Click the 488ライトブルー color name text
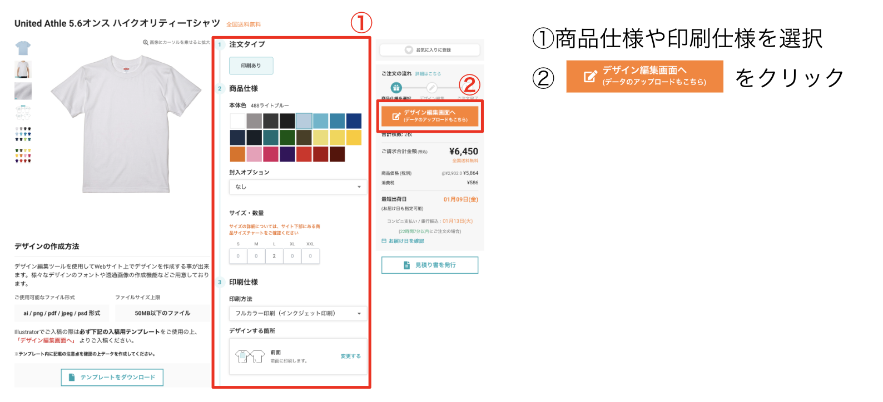Image resolution: width=883 pixels, height=402 pixels. point(270,105)
